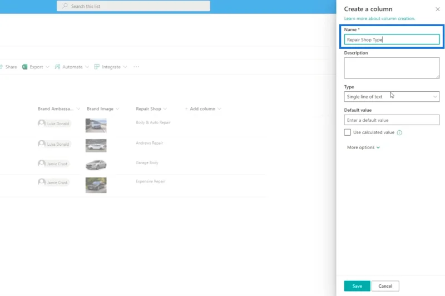Open the more commands ellipsis menu
Viewport: 445px width, 296px height.
click(136, 67)
